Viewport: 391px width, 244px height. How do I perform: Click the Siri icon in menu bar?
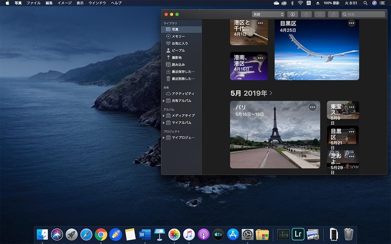374,3
